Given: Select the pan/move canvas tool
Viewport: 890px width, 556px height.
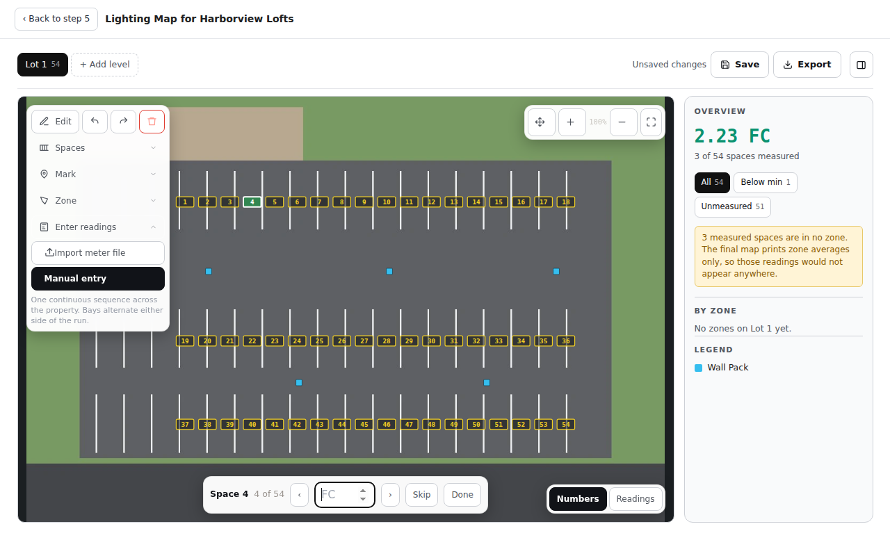Looking at the screenshot, I should pyautogui.click(x=540, y=122).
